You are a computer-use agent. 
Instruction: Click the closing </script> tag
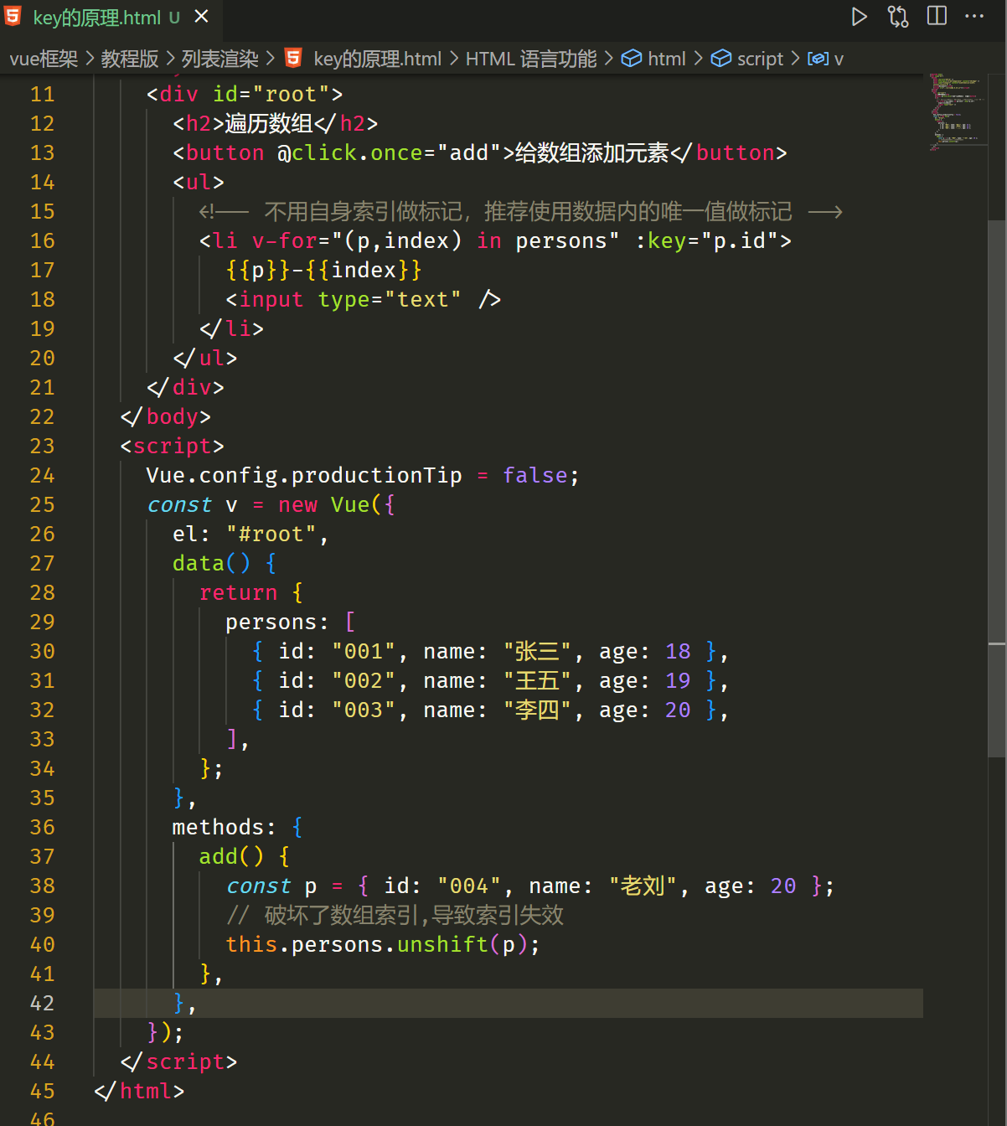point(178,1061)
